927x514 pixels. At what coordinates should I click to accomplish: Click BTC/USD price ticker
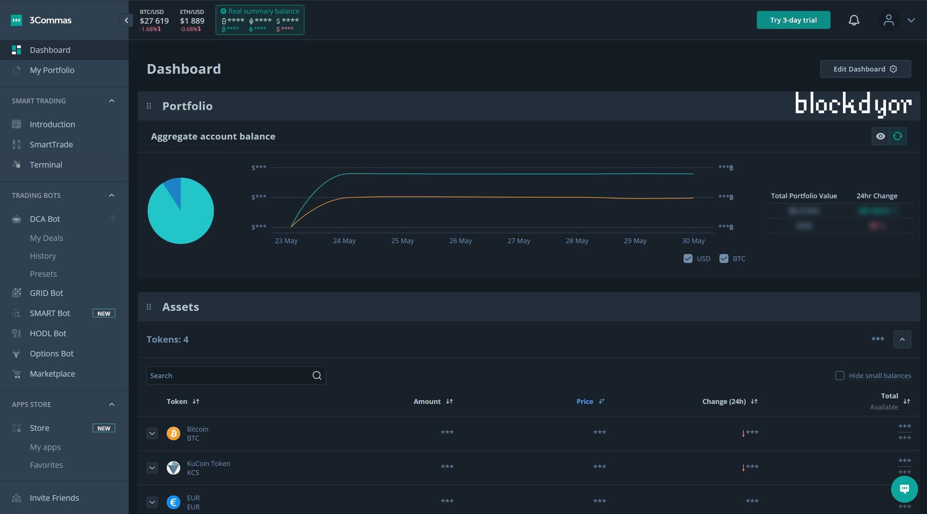[154, 20]
